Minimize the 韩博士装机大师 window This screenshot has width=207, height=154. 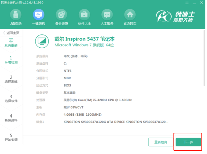tap(194, 3)
